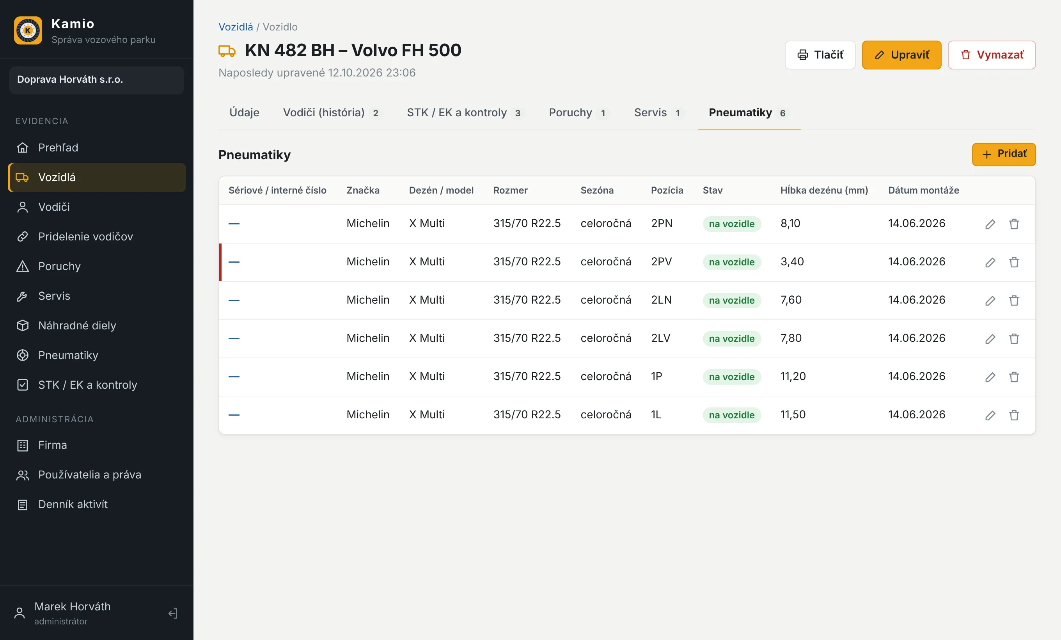Delete the 2LN tire row trash icon

click(x=1014, y=300)
